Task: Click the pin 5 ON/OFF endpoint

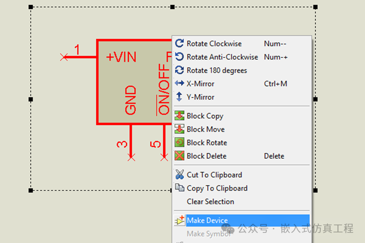Action: click(x=164, y=158)
